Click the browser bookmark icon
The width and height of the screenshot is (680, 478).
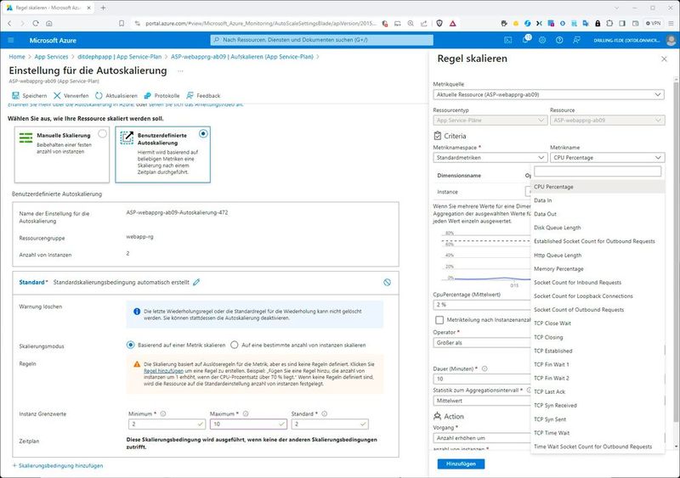122,24
